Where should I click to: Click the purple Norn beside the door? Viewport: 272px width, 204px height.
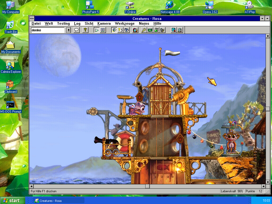click(x=137, y=108)
